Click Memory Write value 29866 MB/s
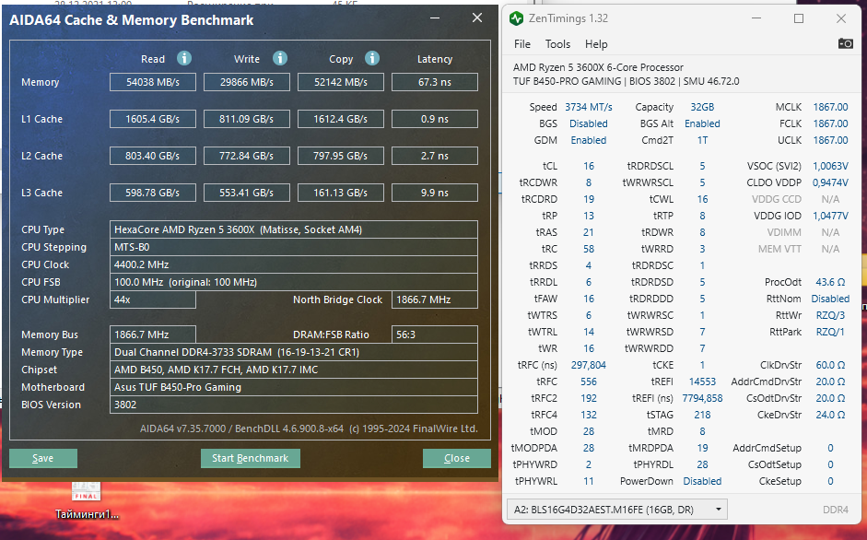Image resolution: width=867 pixels, height=540 pixels. [247, 82]
